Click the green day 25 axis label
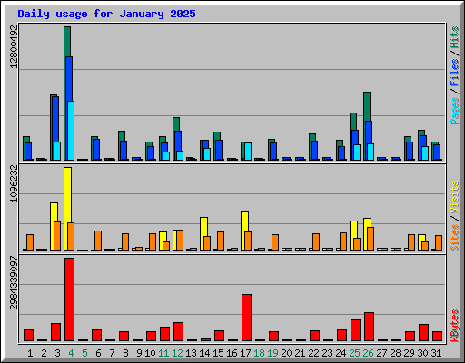 (x=354, y=353)
